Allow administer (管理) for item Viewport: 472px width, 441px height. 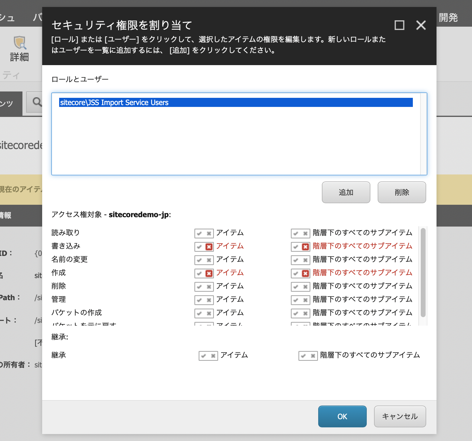coord(199,300)
